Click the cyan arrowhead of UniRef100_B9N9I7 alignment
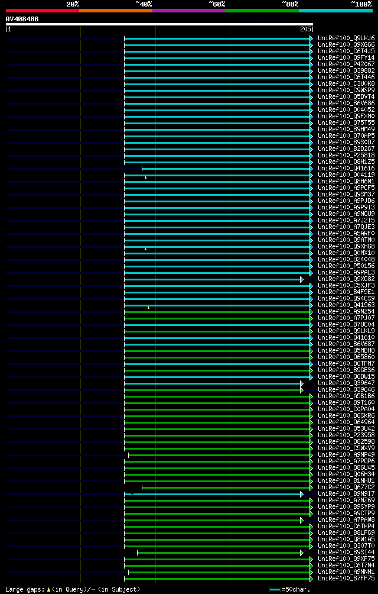This screenshot has height=594, width=378. pos(302,494)
